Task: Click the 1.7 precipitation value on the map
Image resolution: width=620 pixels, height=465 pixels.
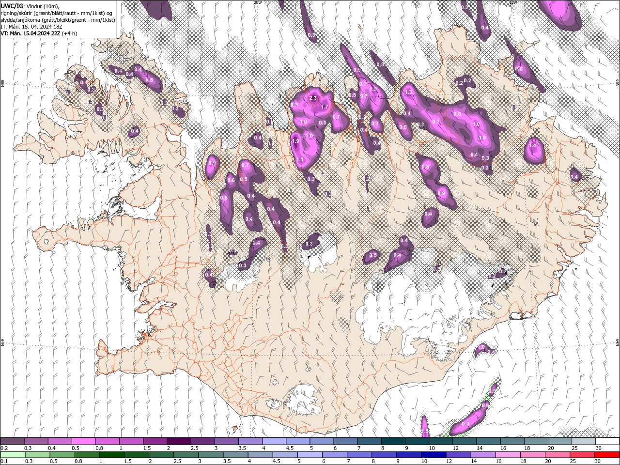Action: (325, 107)
